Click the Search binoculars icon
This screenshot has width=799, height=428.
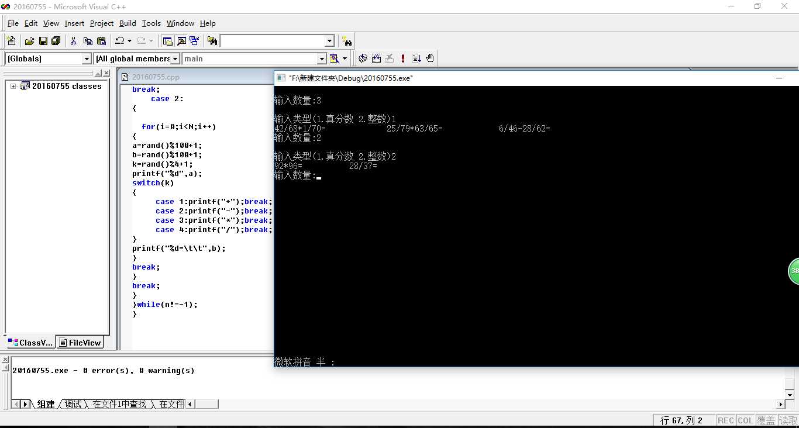pos(347,41)
